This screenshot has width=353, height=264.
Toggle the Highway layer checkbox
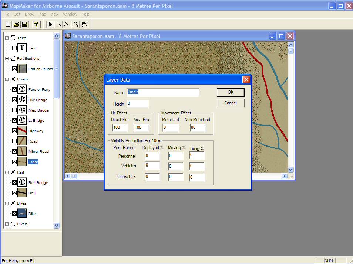[14, 131]
